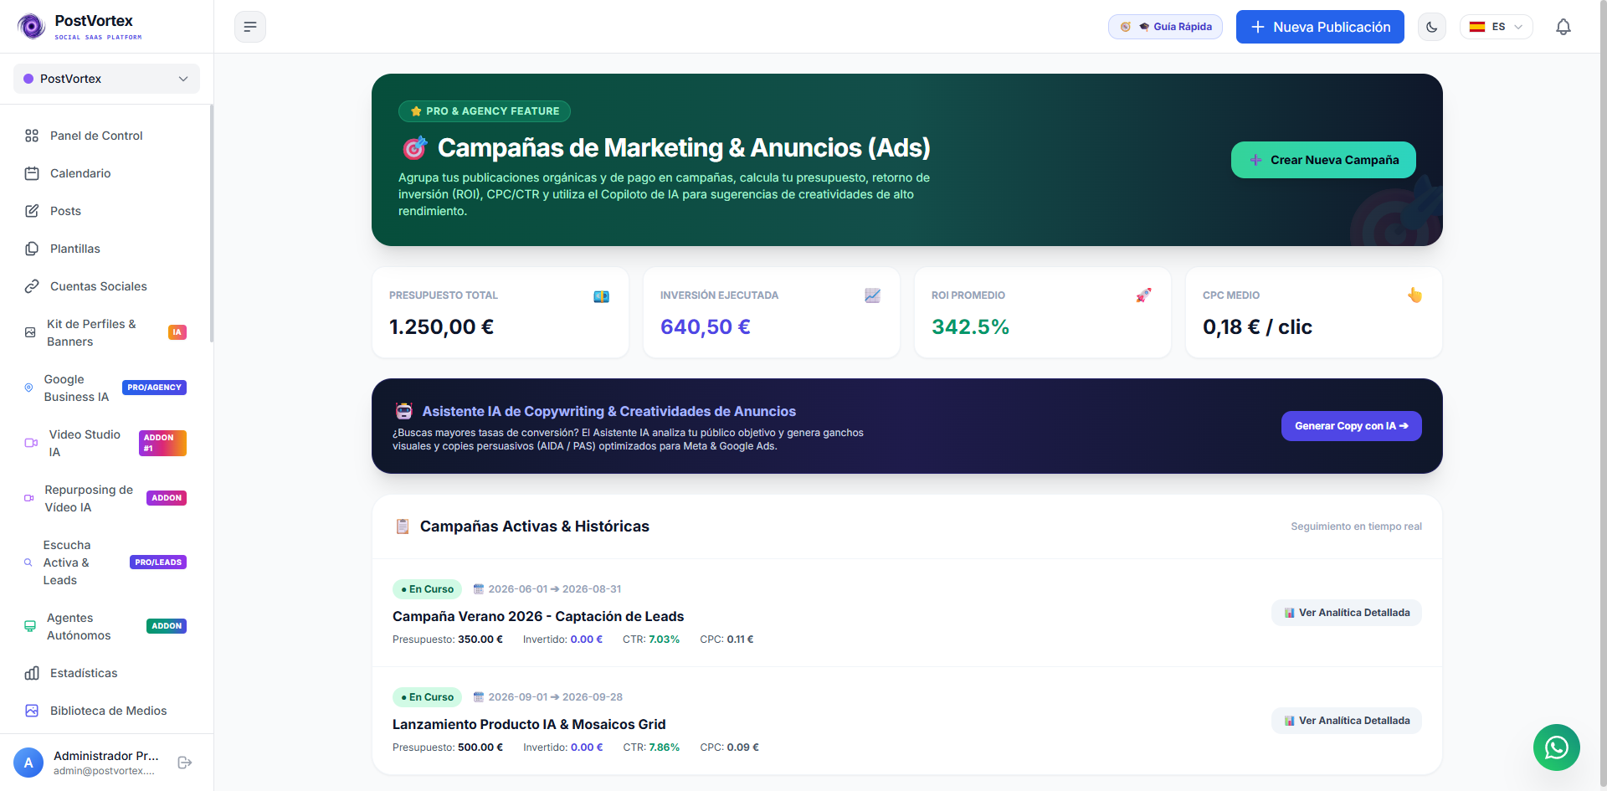
Task: Click the Google Business IA pin icon
Action: pyautogui.click(x=28, y=388)
